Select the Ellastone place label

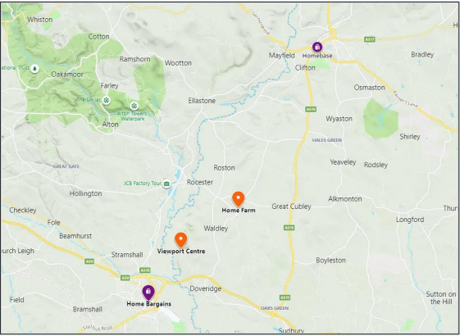pos(202,101)
